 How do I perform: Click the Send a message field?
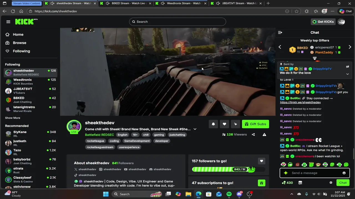click(x=315, y=173)
